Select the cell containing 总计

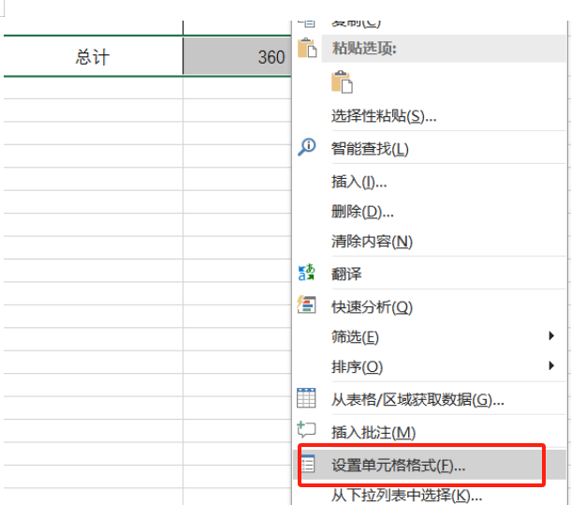point(93,56)
